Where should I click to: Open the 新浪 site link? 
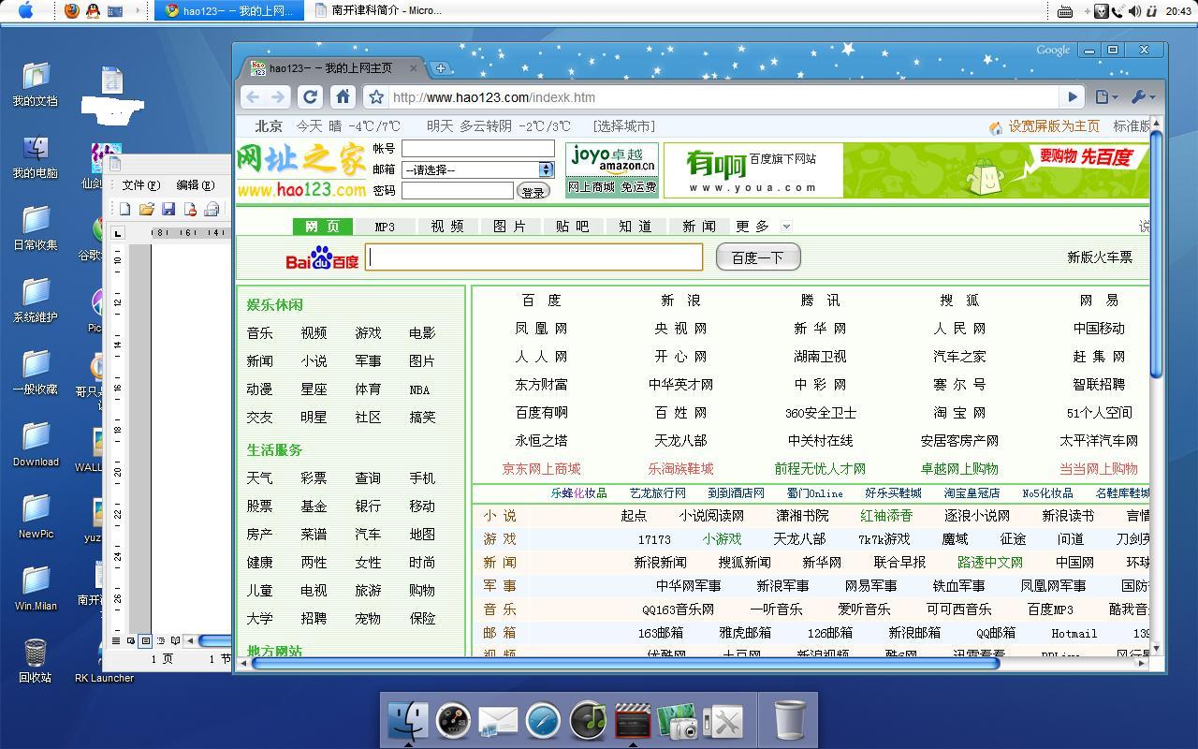[x=680, y=301]
